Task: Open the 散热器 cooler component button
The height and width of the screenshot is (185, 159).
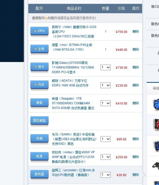Action: 39,174
